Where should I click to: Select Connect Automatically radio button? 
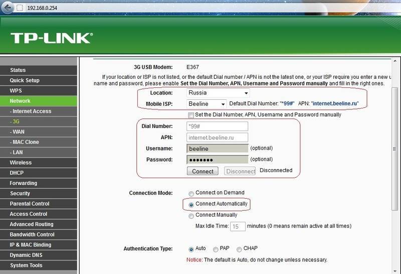coord(191,205)
